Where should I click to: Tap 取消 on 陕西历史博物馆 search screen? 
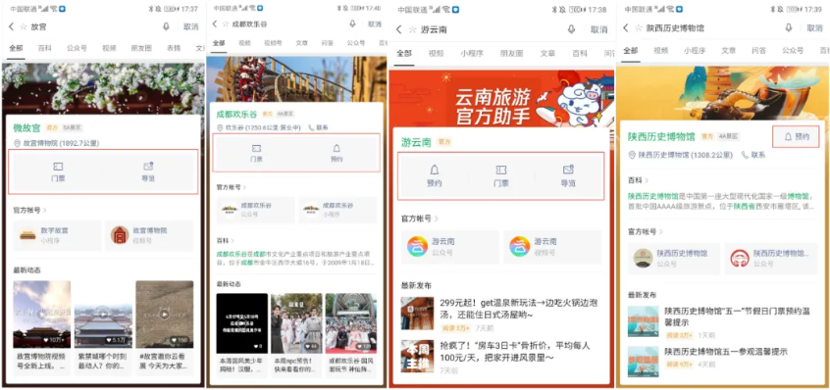814,28
